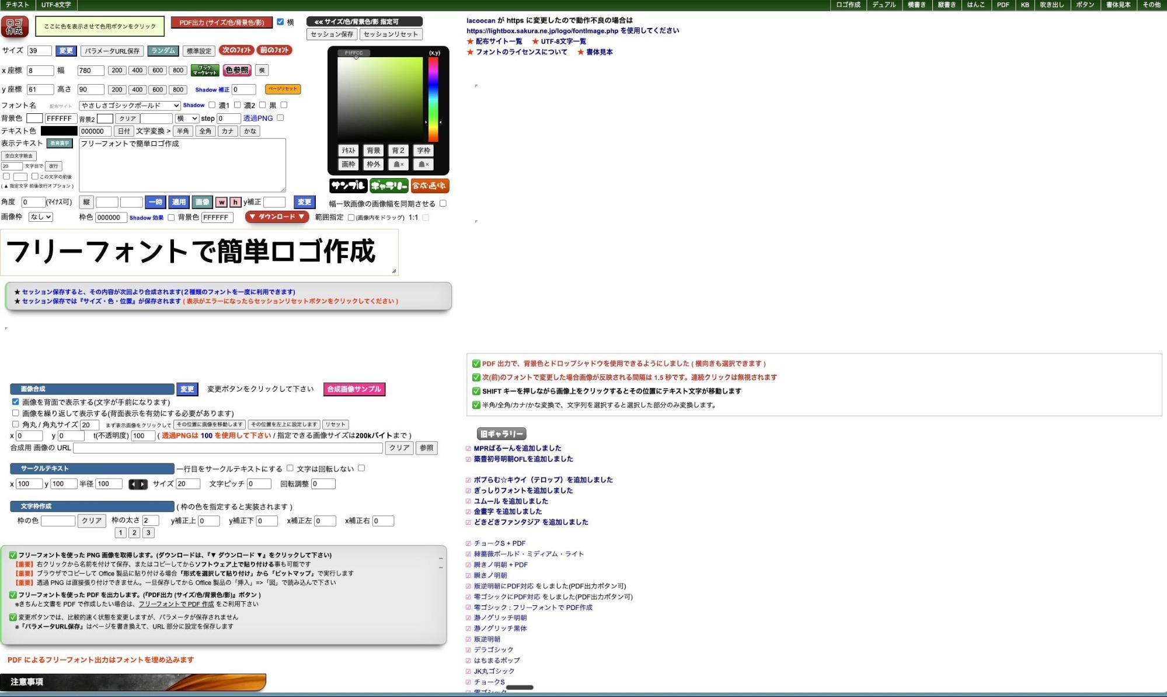
Task: Click the 次のフォント red pill button
Action: point(236,50)
